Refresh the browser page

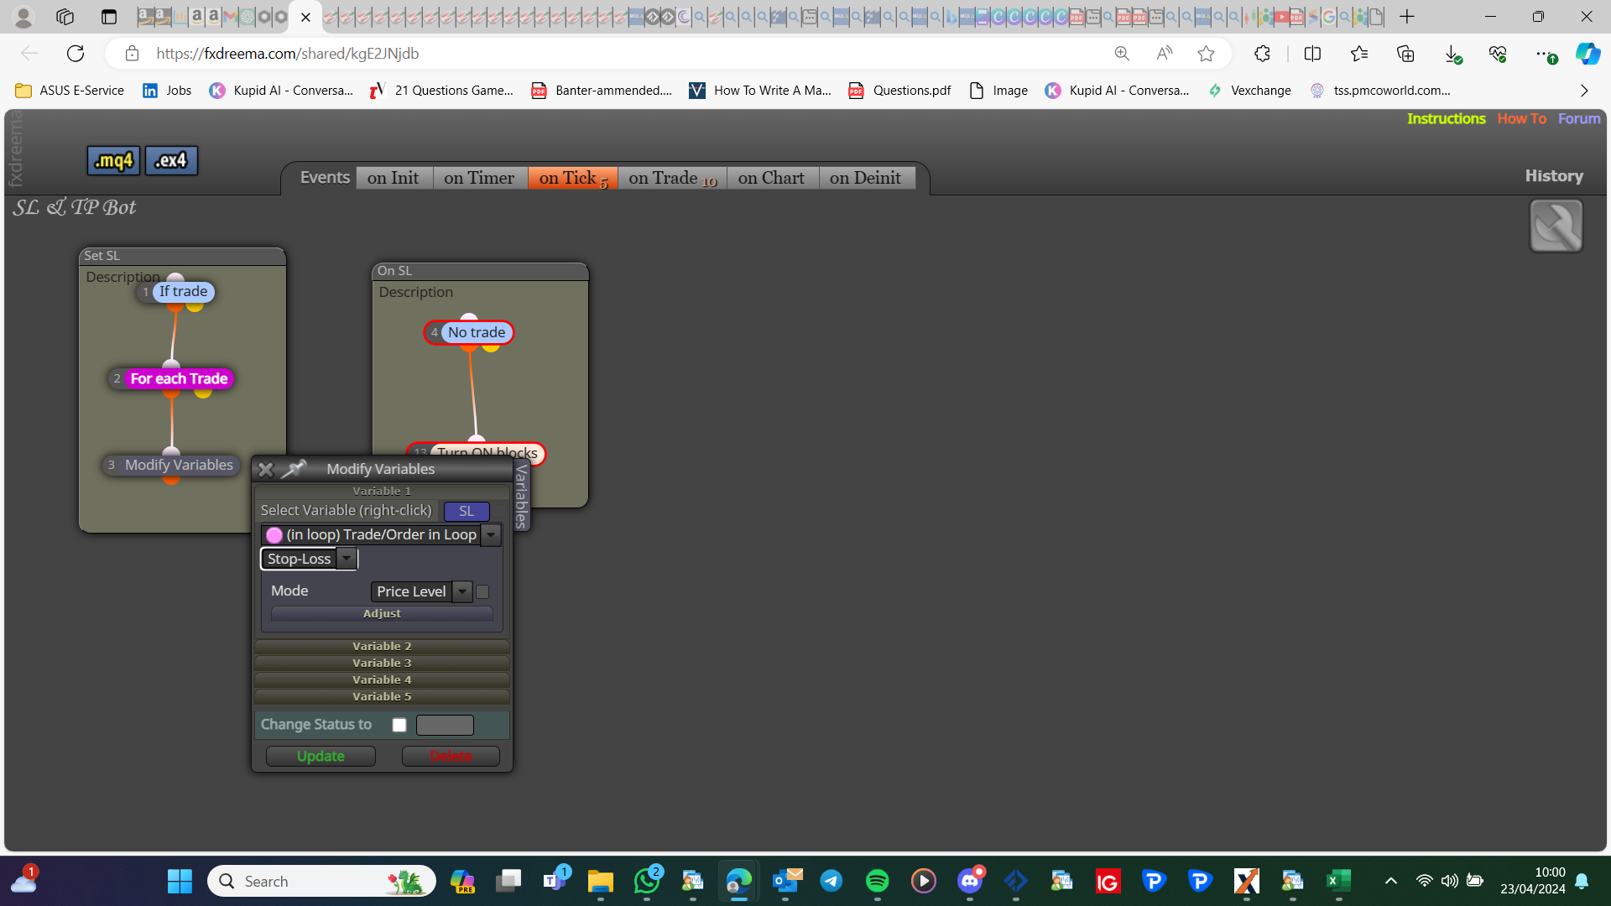pos(76,54)
